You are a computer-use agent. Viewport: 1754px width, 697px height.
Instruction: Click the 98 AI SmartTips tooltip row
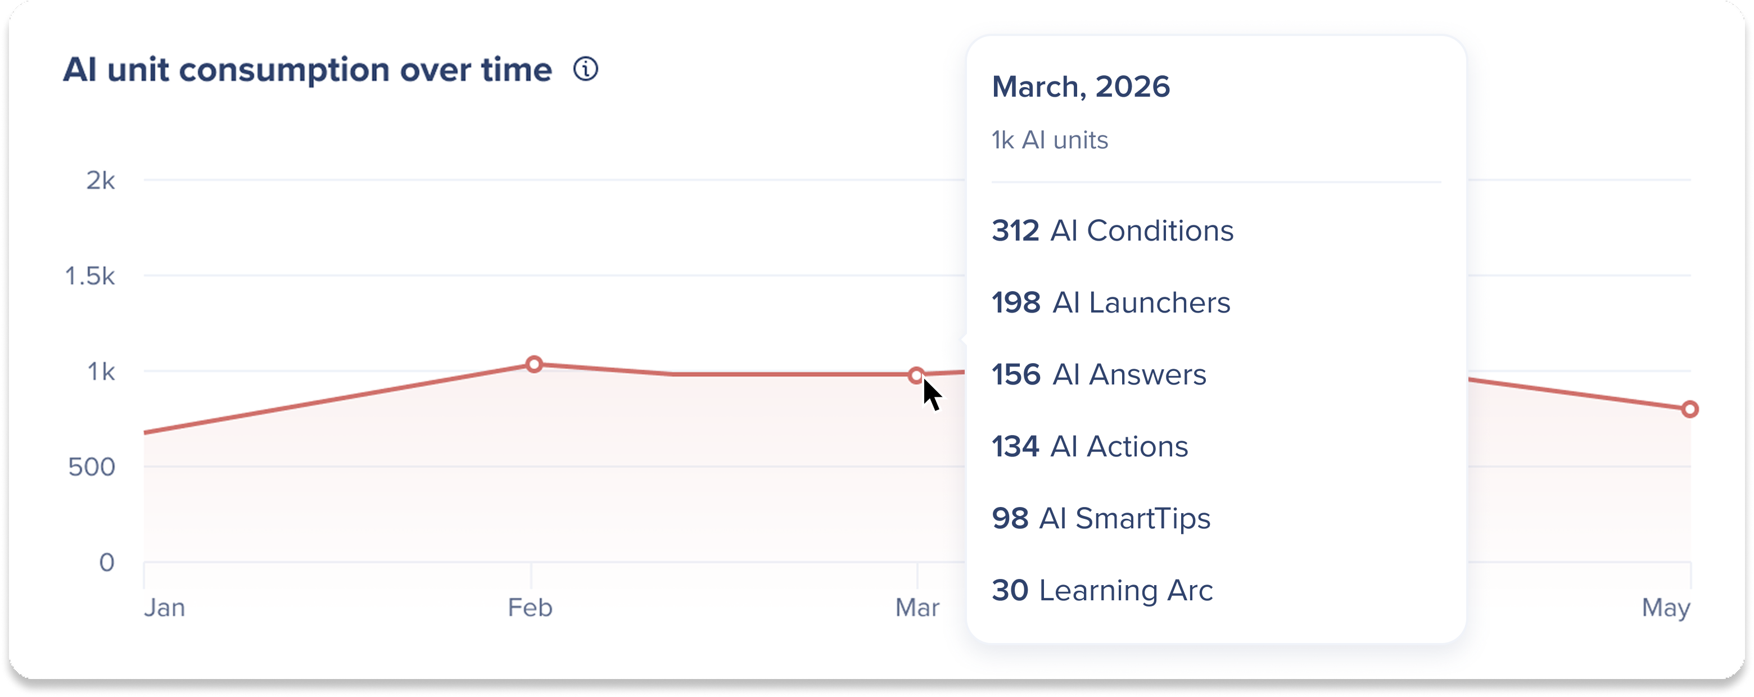(1101, 519)
